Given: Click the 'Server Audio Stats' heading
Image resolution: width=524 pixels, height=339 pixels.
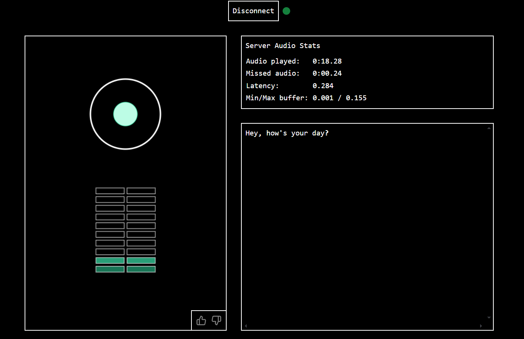Looking at the screenshot, I should click(x=283, y=46).
